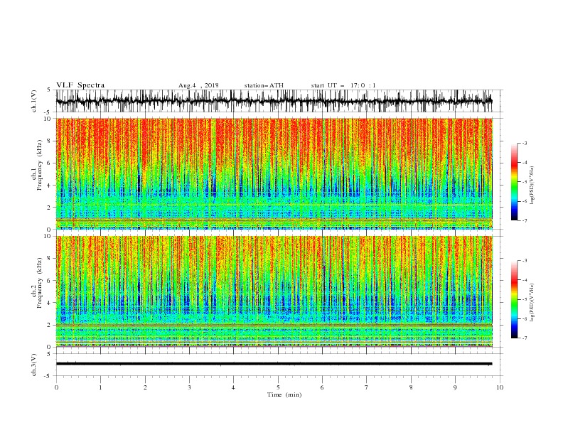
Task: Click the "3" tick on the time axis
Action: pos(189,387)
